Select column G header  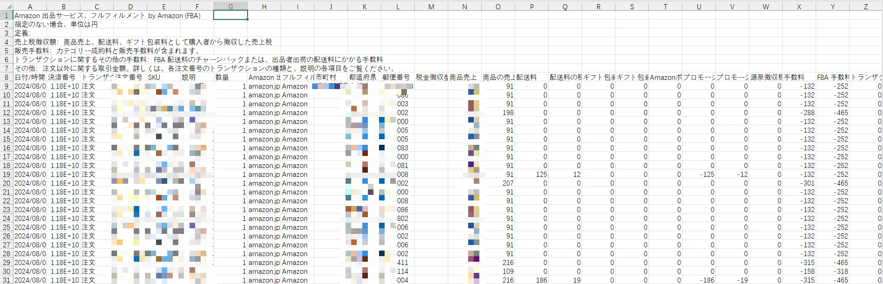click(x=230, y=6)
